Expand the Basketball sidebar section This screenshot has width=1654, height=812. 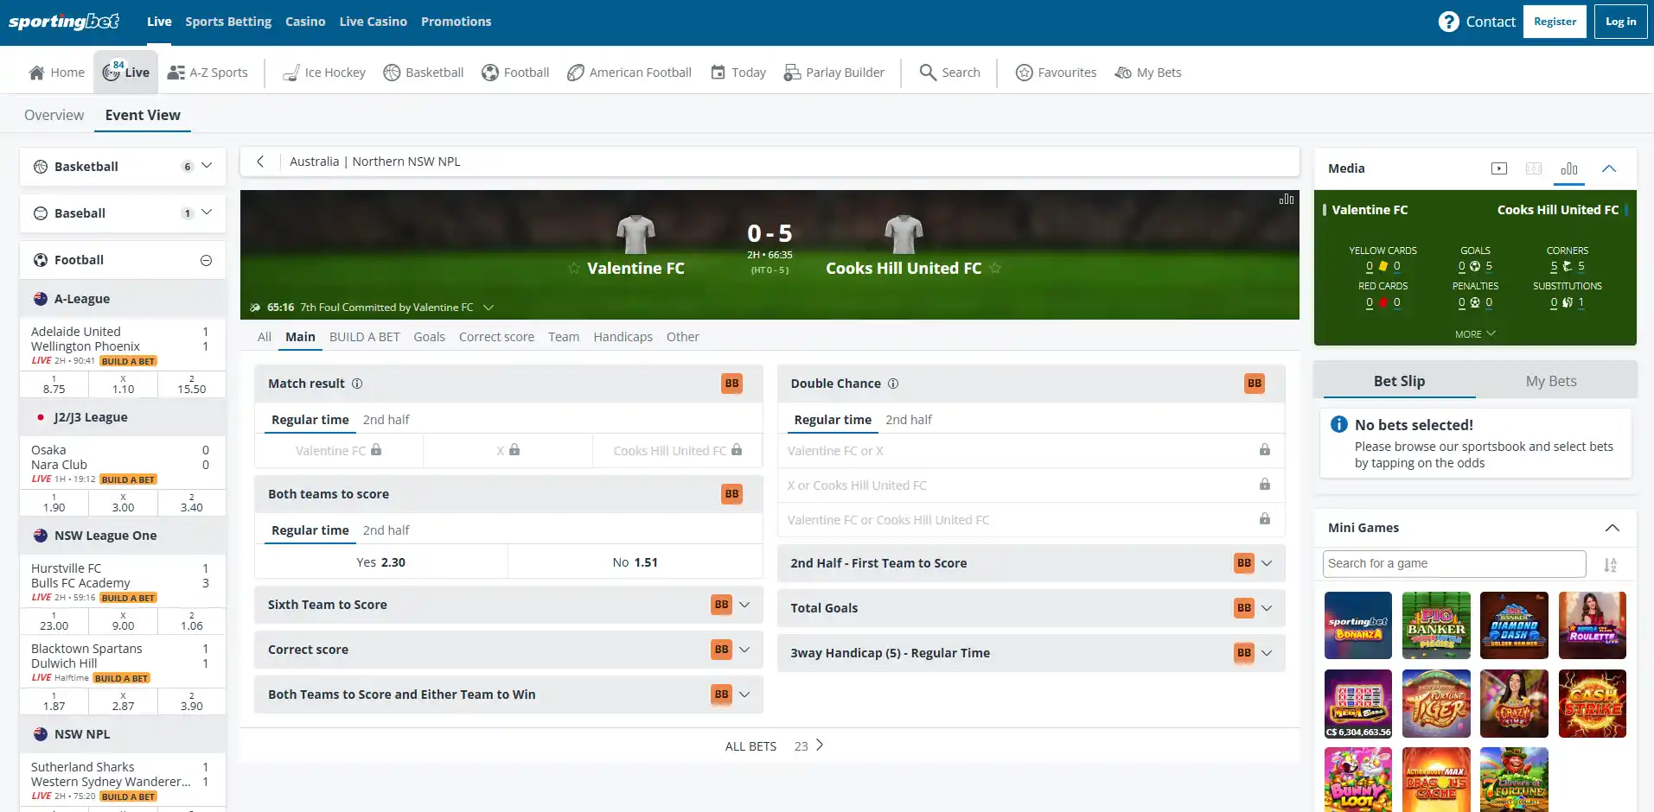click(207, 166)
